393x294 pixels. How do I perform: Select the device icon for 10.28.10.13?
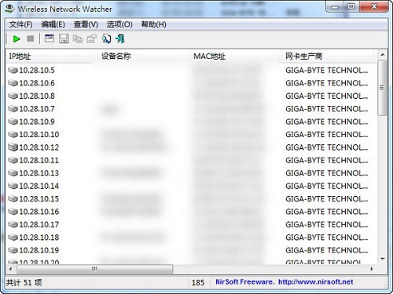point(13,173)
